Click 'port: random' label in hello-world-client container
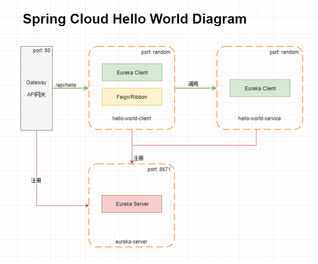The height and width of the screenshot is (264, 318). (x=156, y=52)
